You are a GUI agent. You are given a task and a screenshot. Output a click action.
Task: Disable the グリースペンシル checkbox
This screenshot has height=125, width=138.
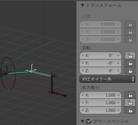[x=89, y=121]
